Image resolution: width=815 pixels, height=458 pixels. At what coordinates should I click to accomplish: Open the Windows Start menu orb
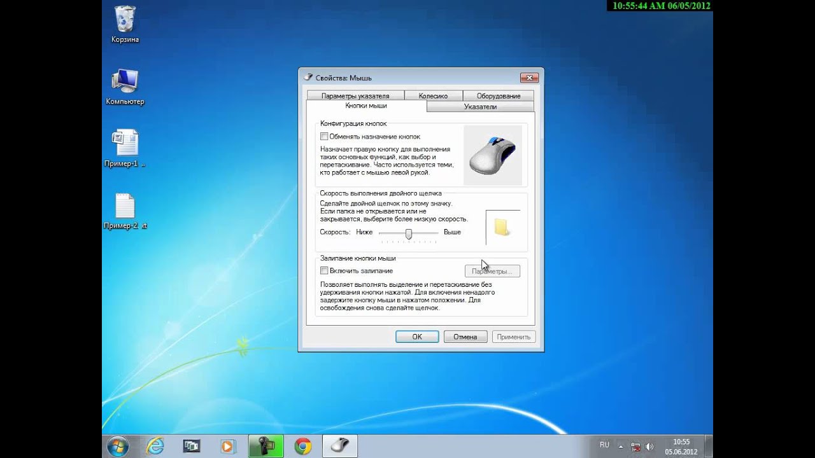click(118, 447)
